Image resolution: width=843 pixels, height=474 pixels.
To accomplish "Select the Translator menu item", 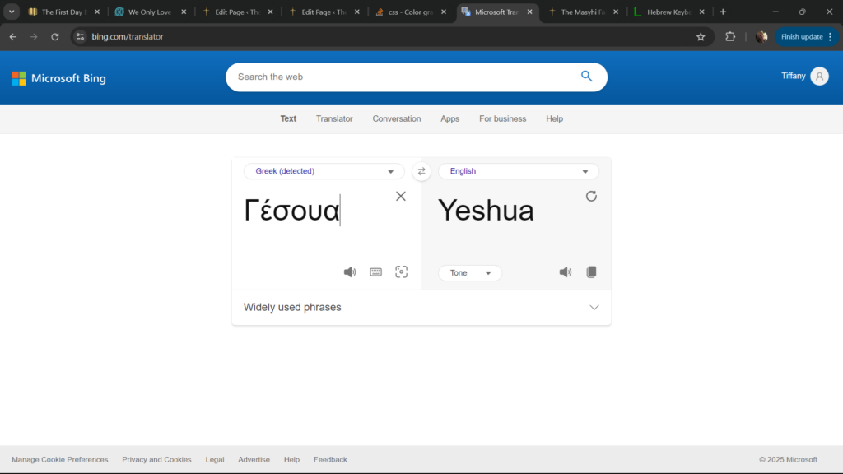I will [x=334, y=118].
